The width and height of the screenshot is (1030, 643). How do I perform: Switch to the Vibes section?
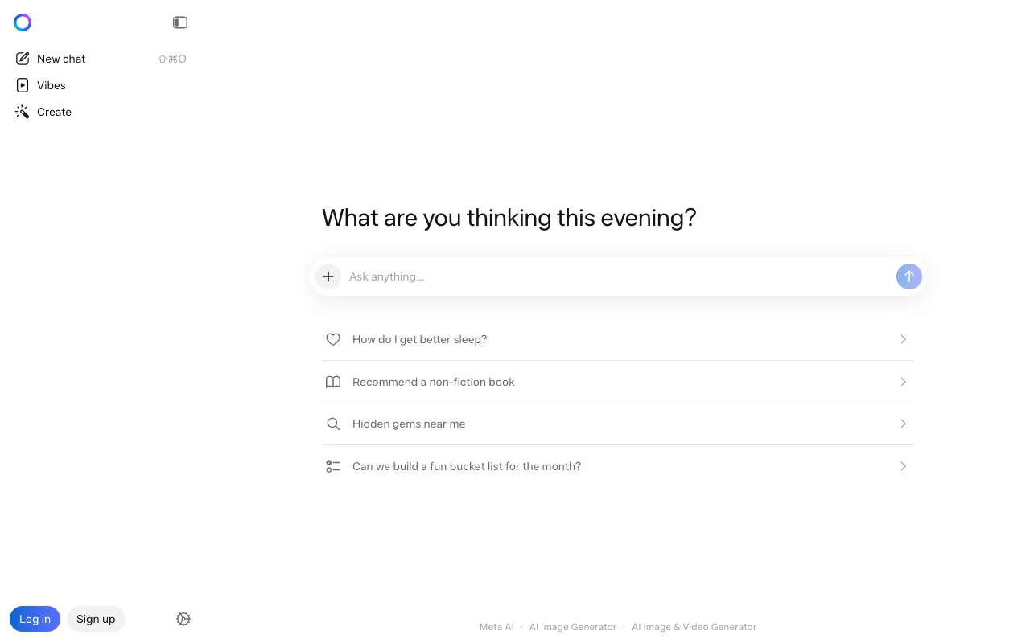point(51,85)
